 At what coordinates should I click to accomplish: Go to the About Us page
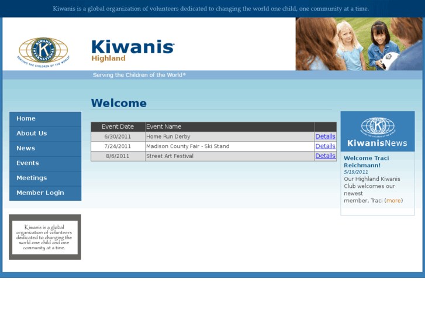pyautogui.click(x=45, y=133)
